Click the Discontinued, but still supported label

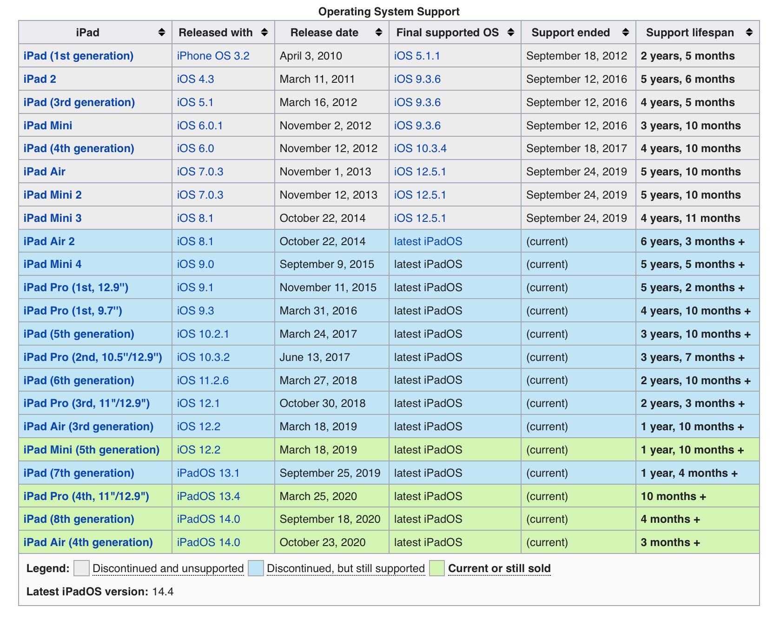(x=346, y=568)
